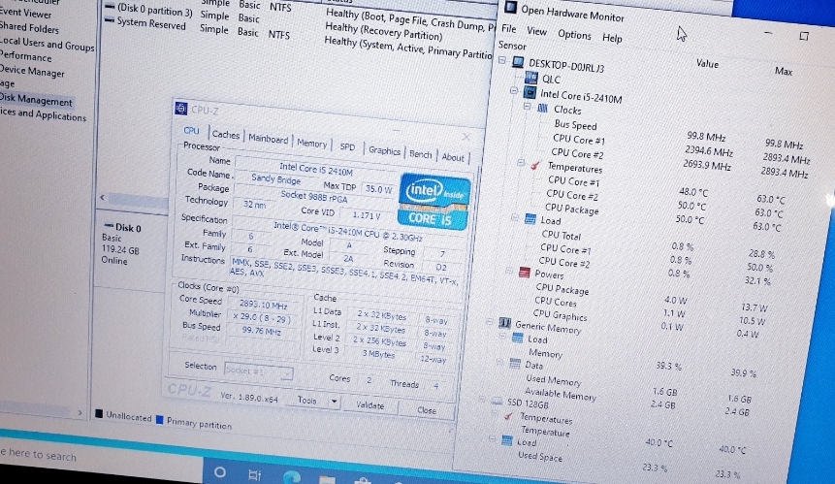This screenshot has width=835, height=484.
Task: Select Local Users and Groups
Action: (x=47, y=44)
